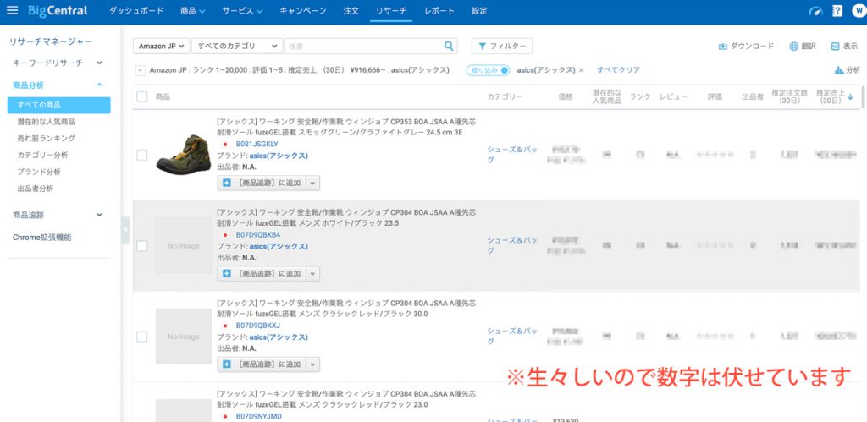867x422 pixels.
Task: Open Chrome拡張機能 in sidebar
Action: (42, 238)
